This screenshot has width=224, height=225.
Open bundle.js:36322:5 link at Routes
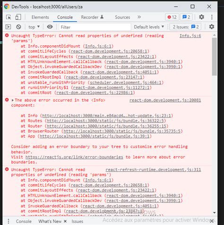coord(105,121)
